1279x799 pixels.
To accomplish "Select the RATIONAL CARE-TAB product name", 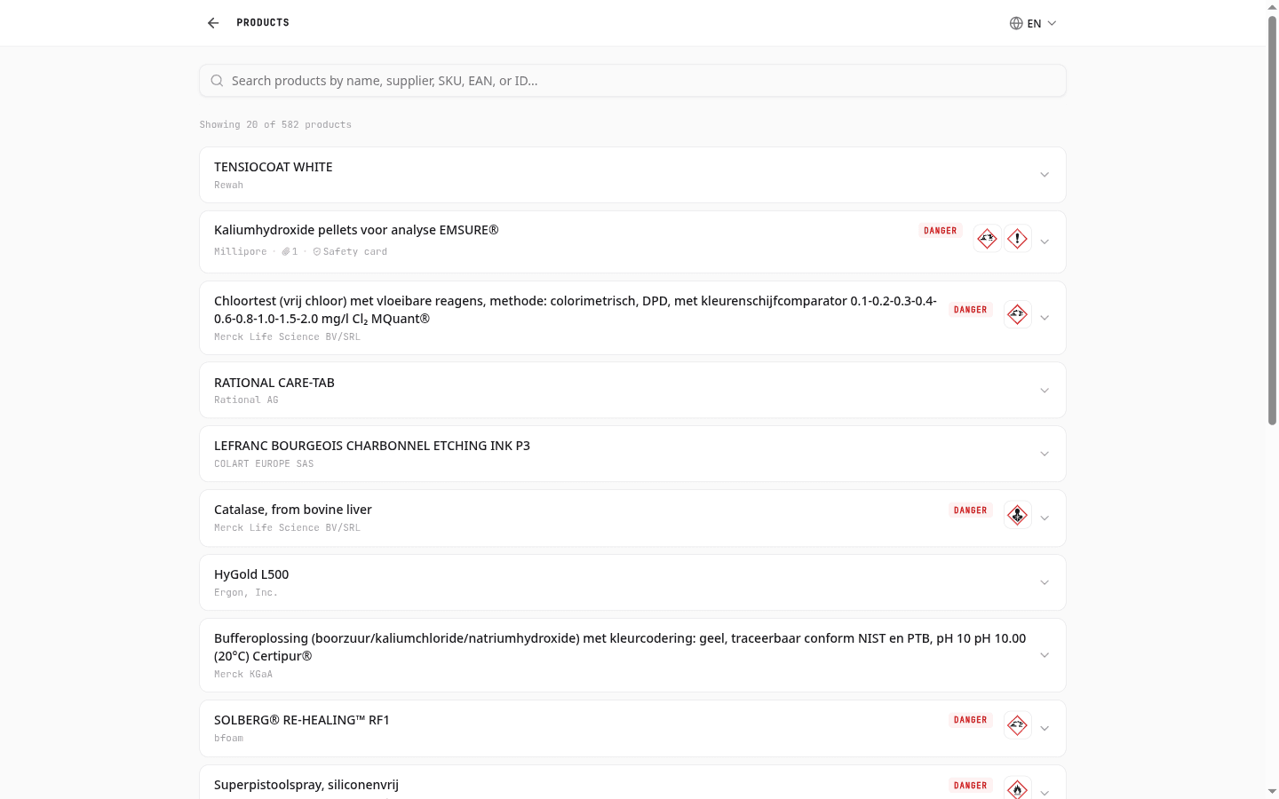I will click(x=274, y=383).
